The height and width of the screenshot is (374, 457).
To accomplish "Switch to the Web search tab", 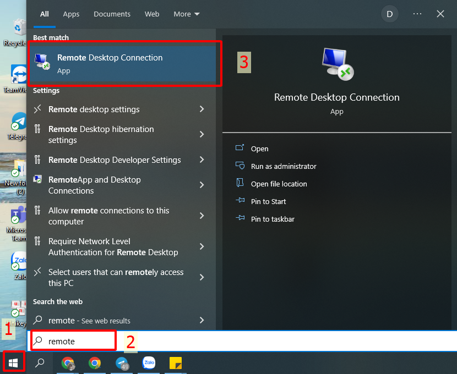I will 152,14.
